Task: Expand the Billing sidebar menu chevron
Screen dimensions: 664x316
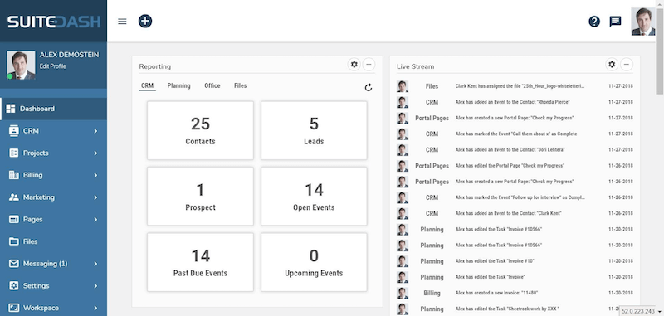Action: point(95,175)
